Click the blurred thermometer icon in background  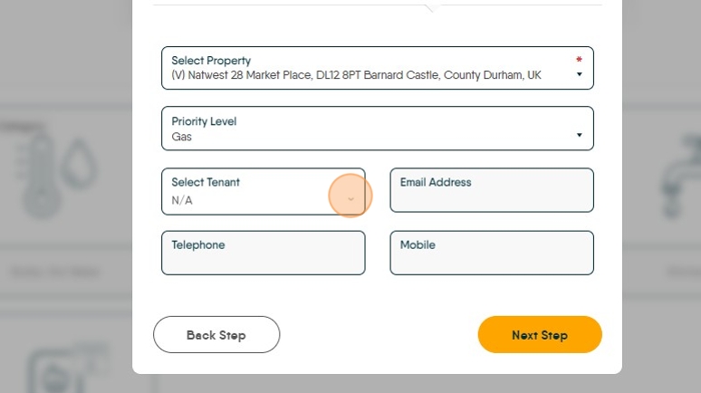pos(40,177)
